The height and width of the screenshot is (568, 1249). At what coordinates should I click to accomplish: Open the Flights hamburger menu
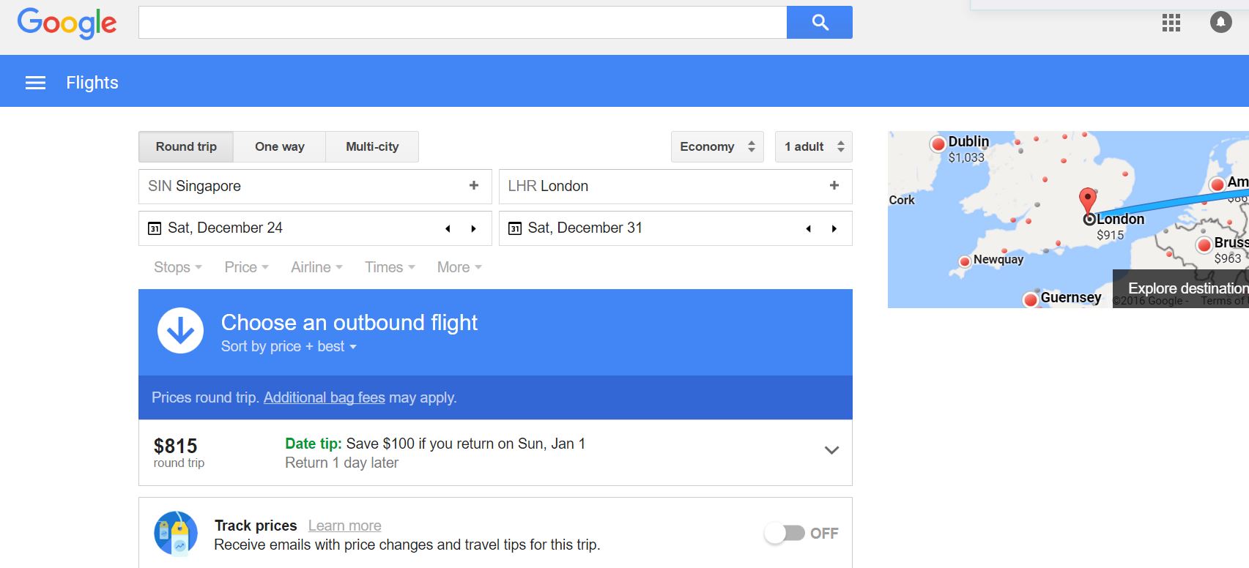coord(35,83)
